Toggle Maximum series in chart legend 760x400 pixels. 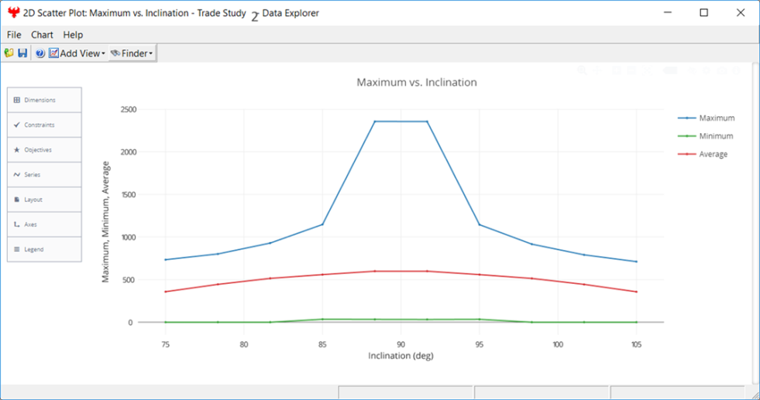(x=716, y=118)
